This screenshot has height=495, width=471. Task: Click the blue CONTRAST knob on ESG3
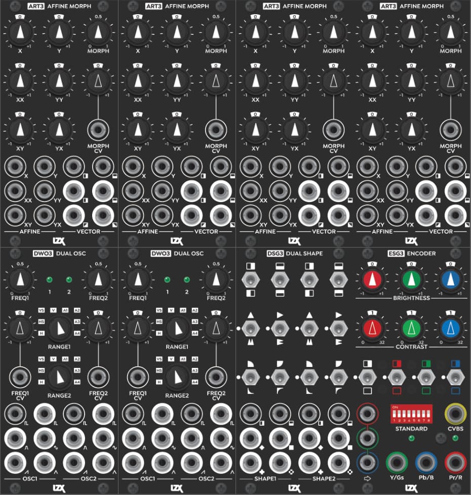[x=451, y=328]
